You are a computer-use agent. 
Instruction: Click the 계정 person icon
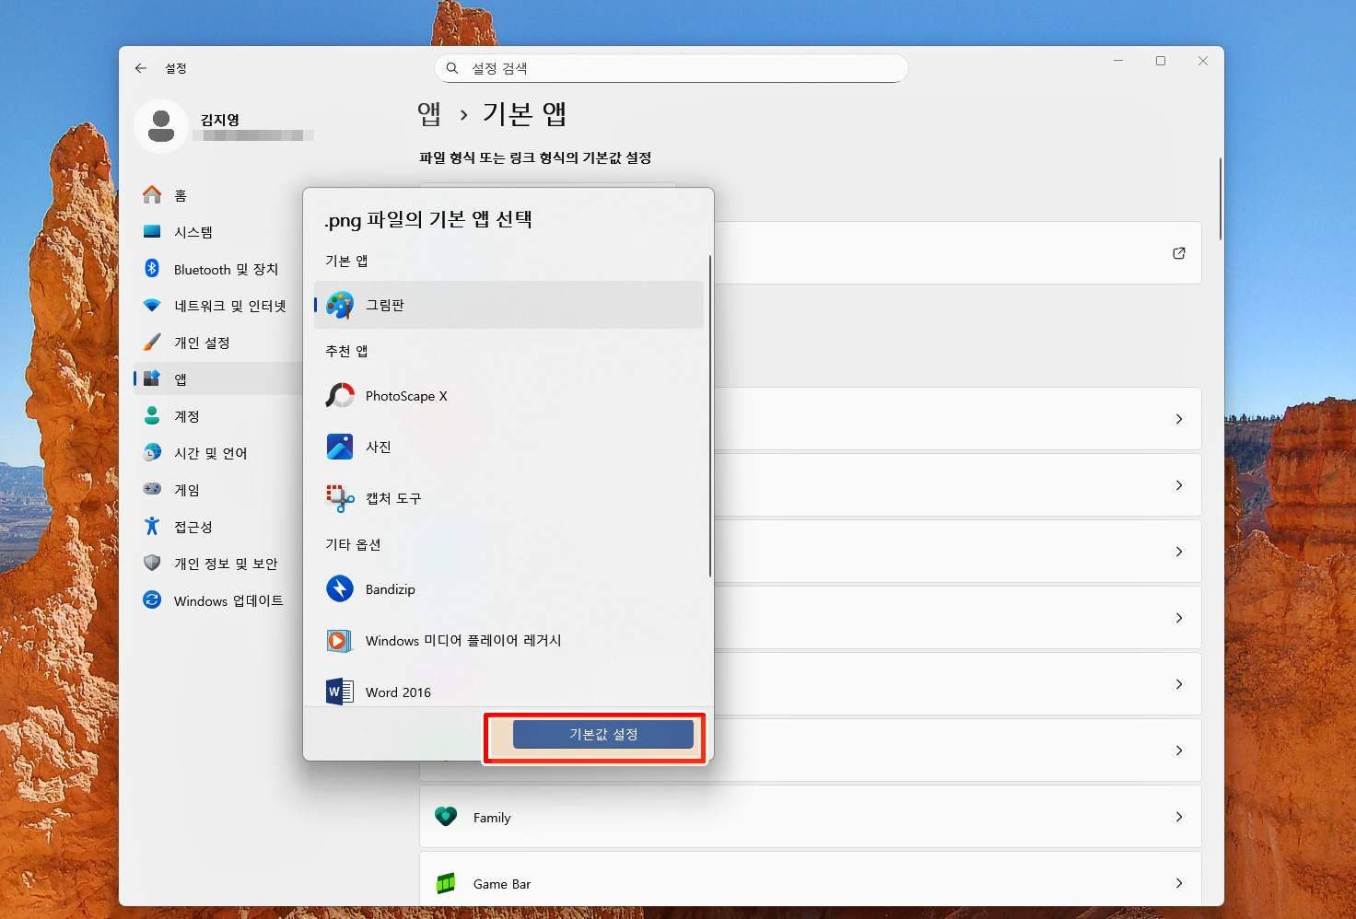[152, 416]
